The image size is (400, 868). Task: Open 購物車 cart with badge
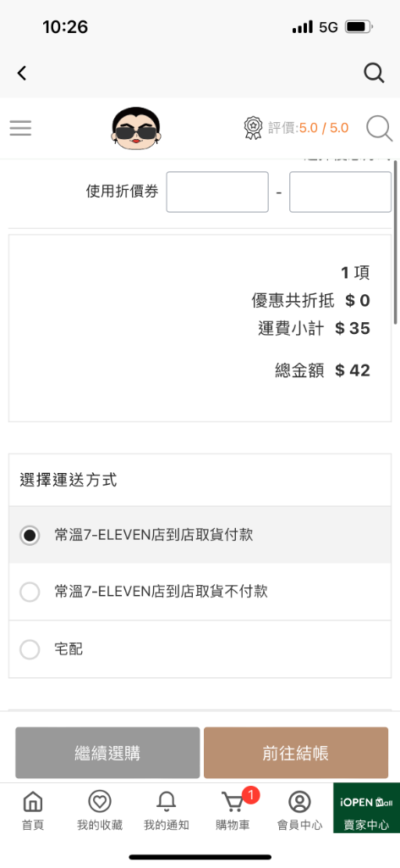(233, 810)
